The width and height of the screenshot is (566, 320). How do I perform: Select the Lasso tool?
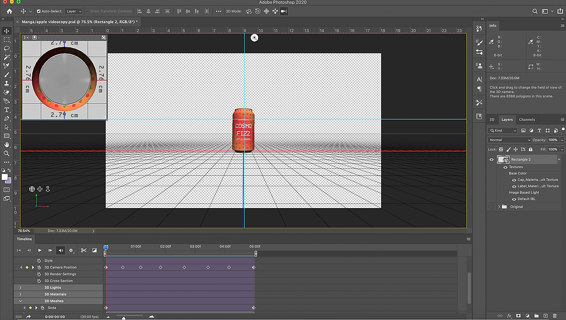[6, 48]
